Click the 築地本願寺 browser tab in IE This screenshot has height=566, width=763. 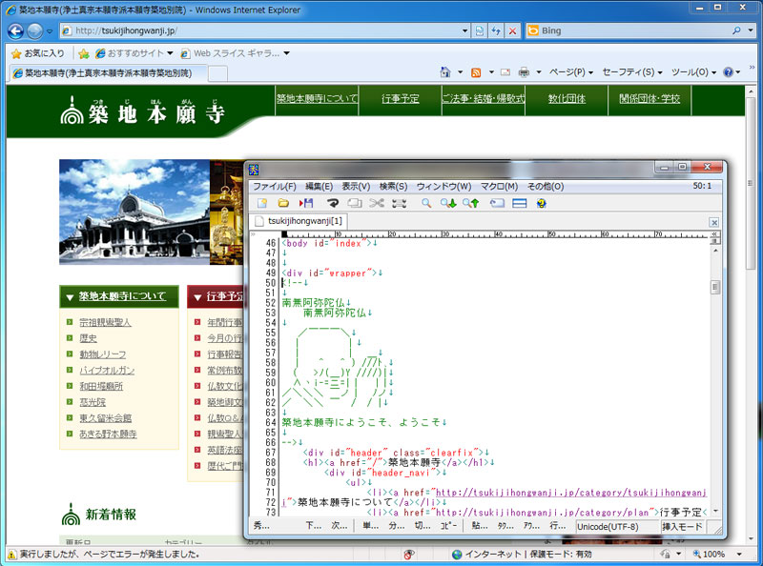pos(108,73)
